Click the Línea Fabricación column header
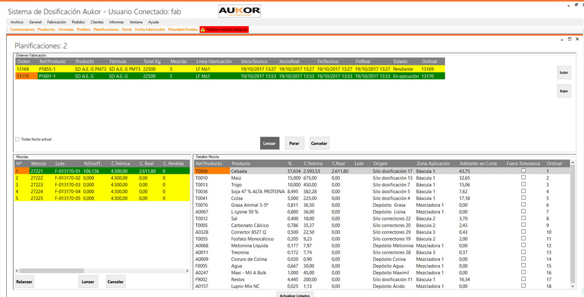 (x=214, y=61)
